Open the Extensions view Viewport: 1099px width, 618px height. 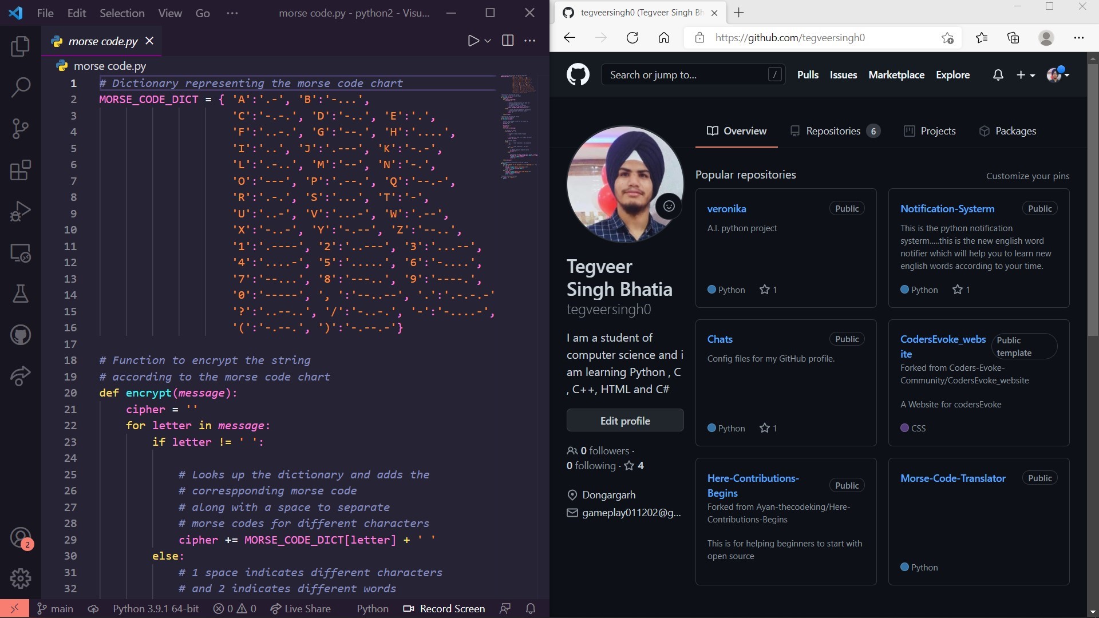click(21, 170)
